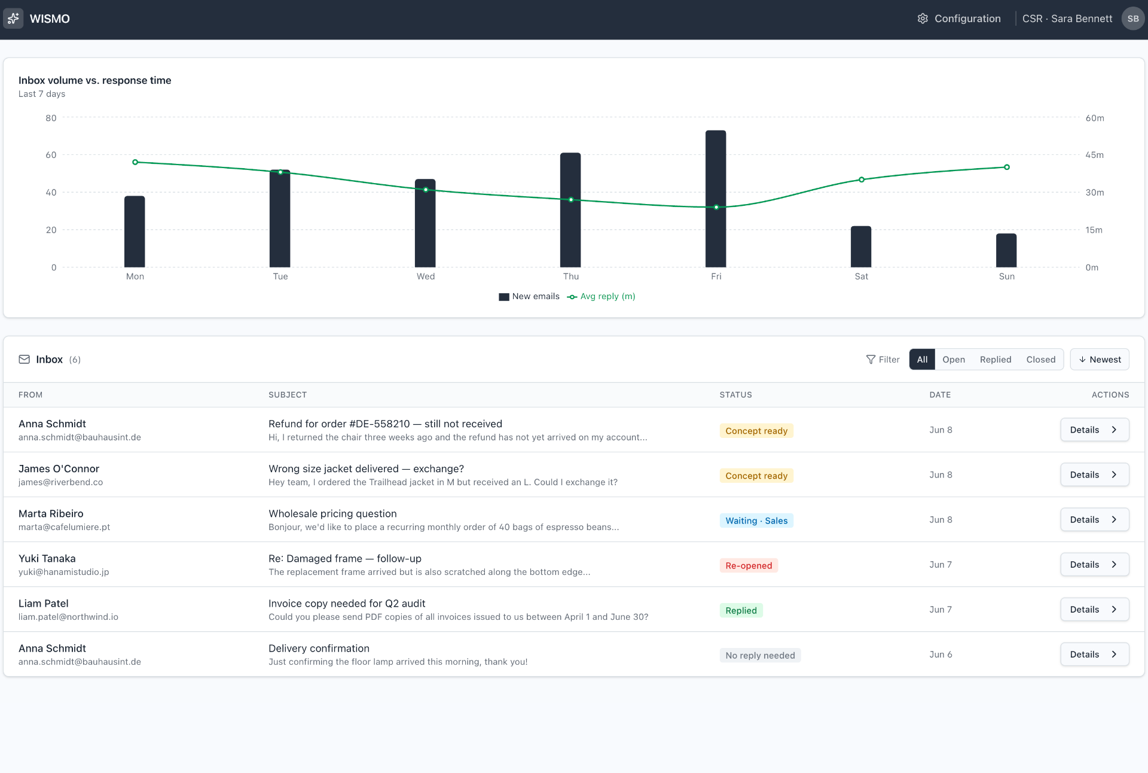Switch to the Open tab
Viewport: 1148px width, 773px height.
pos(954,360)
